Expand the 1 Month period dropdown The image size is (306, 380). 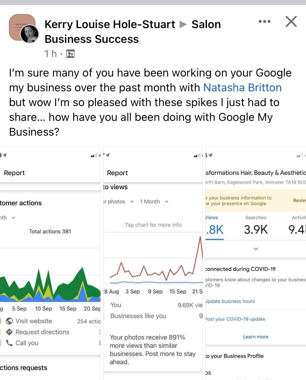tap(154, 201)
